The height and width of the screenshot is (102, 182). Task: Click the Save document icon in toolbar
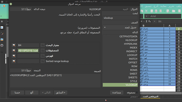168,11
